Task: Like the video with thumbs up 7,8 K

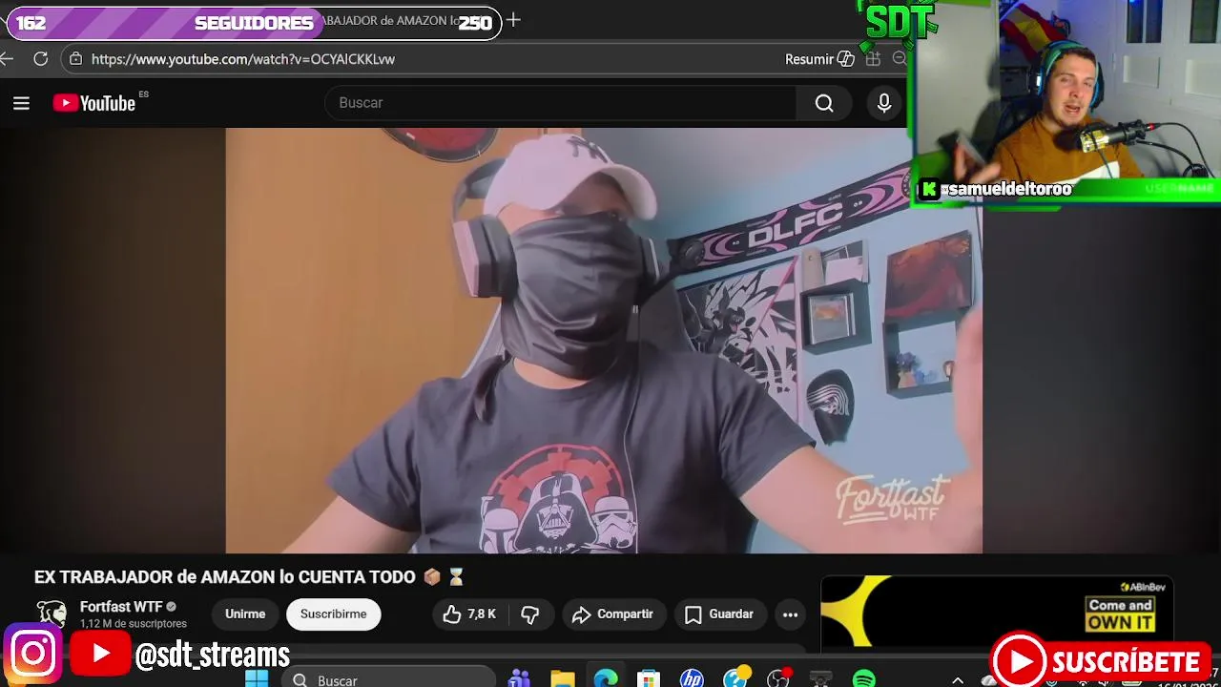Action: coord(469,614)
